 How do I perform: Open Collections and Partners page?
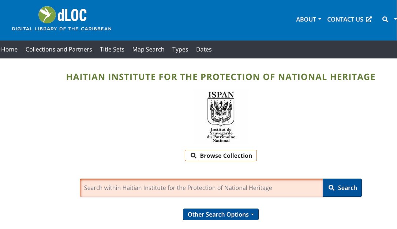point(59,49)
